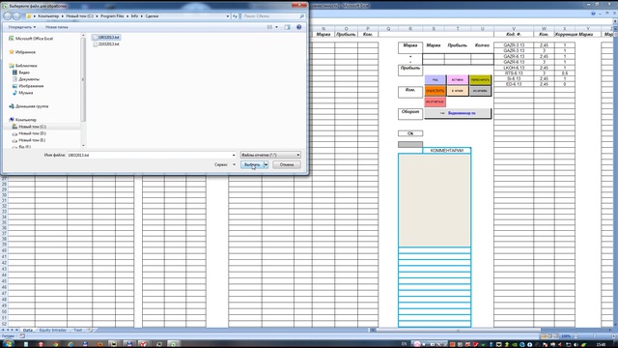Image resolution: width=618 pixels, height=348 pixels.
Task: Click the EN language indicator
Action: coord(404,344)
